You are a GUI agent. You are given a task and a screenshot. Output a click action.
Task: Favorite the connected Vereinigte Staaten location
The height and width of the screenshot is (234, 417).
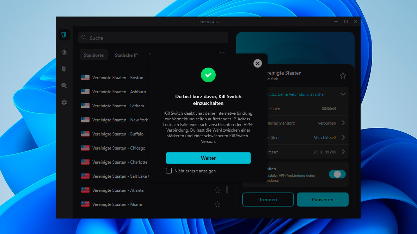click(343, 76)
